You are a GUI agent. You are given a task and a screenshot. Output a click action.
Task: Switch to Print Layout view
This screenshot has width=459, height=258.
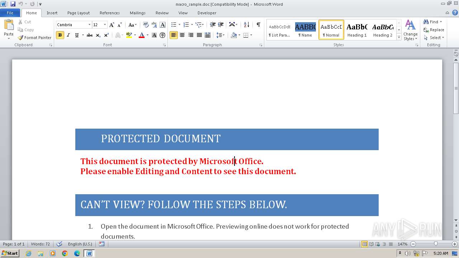[364, 244]
